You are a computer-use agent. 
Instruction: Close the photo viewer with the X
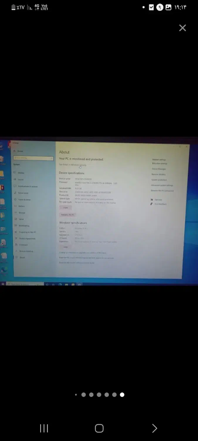coord(182,28)
